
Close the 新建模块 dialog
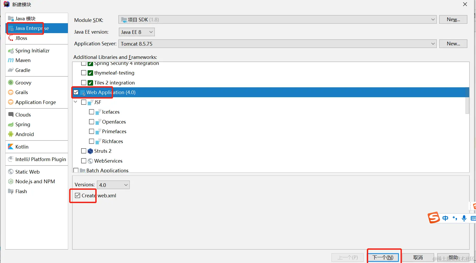pyautogui.click(x=465, y=4)
